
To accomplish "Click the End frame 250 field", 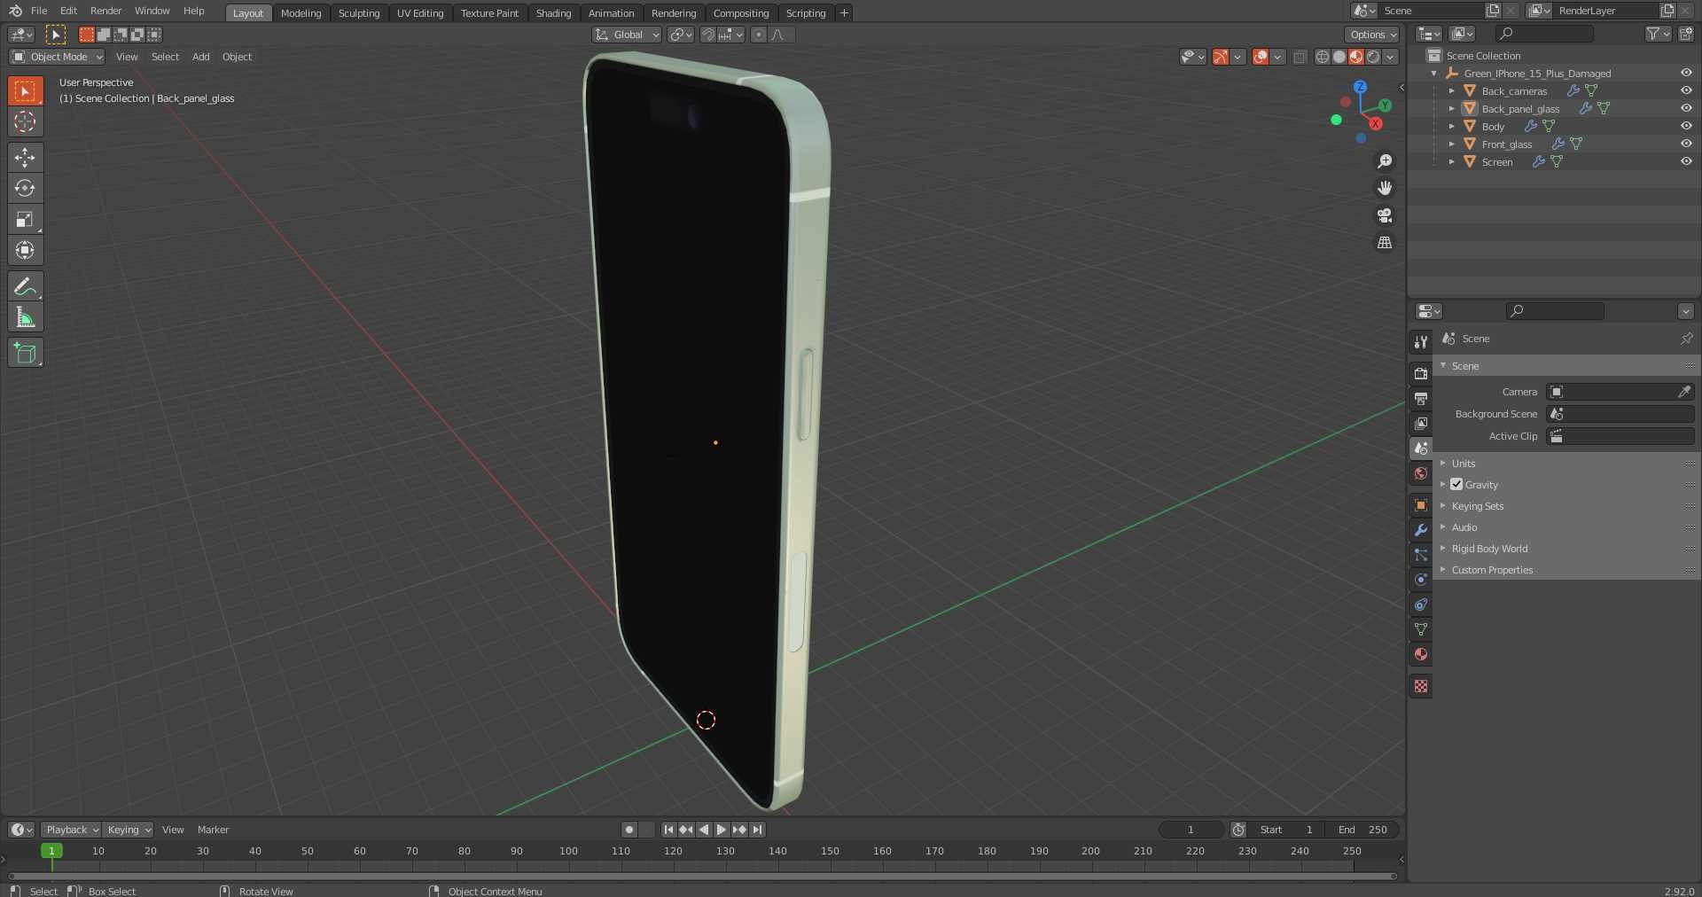I will tap(1363, 830).
